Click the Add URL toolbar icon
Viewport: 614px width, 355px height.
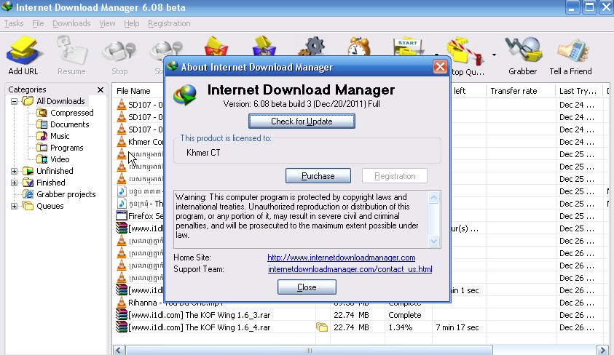click(23, 55)
